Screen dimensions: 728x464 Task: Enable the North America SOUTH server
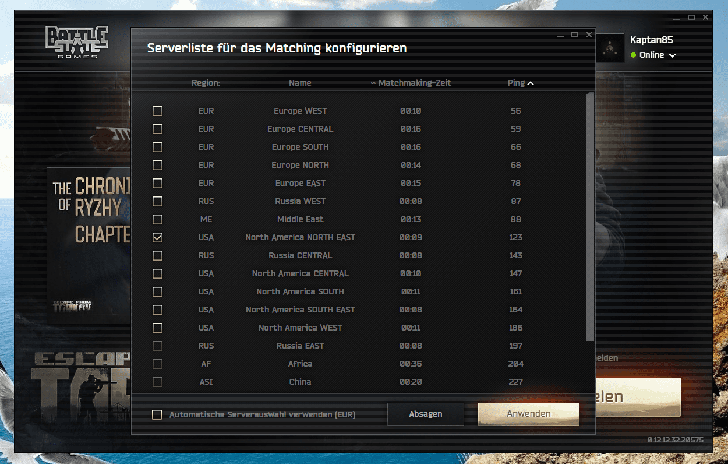[x=157, y=291]
